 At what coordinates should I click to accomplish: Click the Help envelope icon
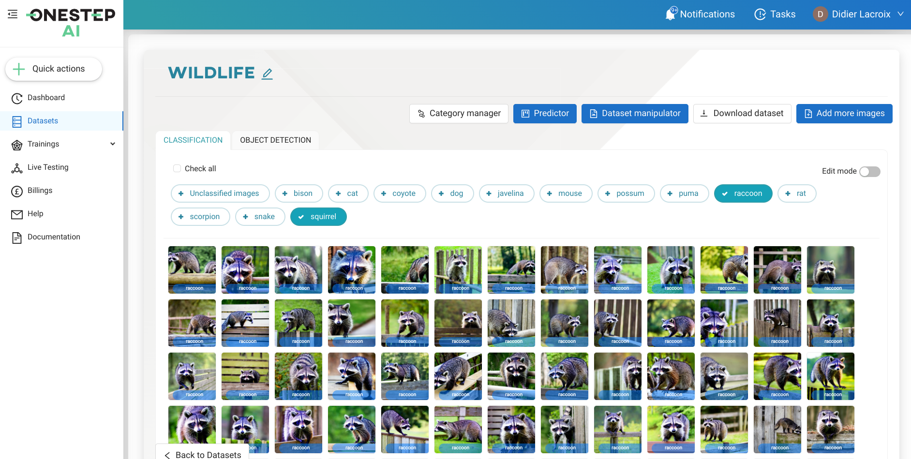(x=17, y=214)
